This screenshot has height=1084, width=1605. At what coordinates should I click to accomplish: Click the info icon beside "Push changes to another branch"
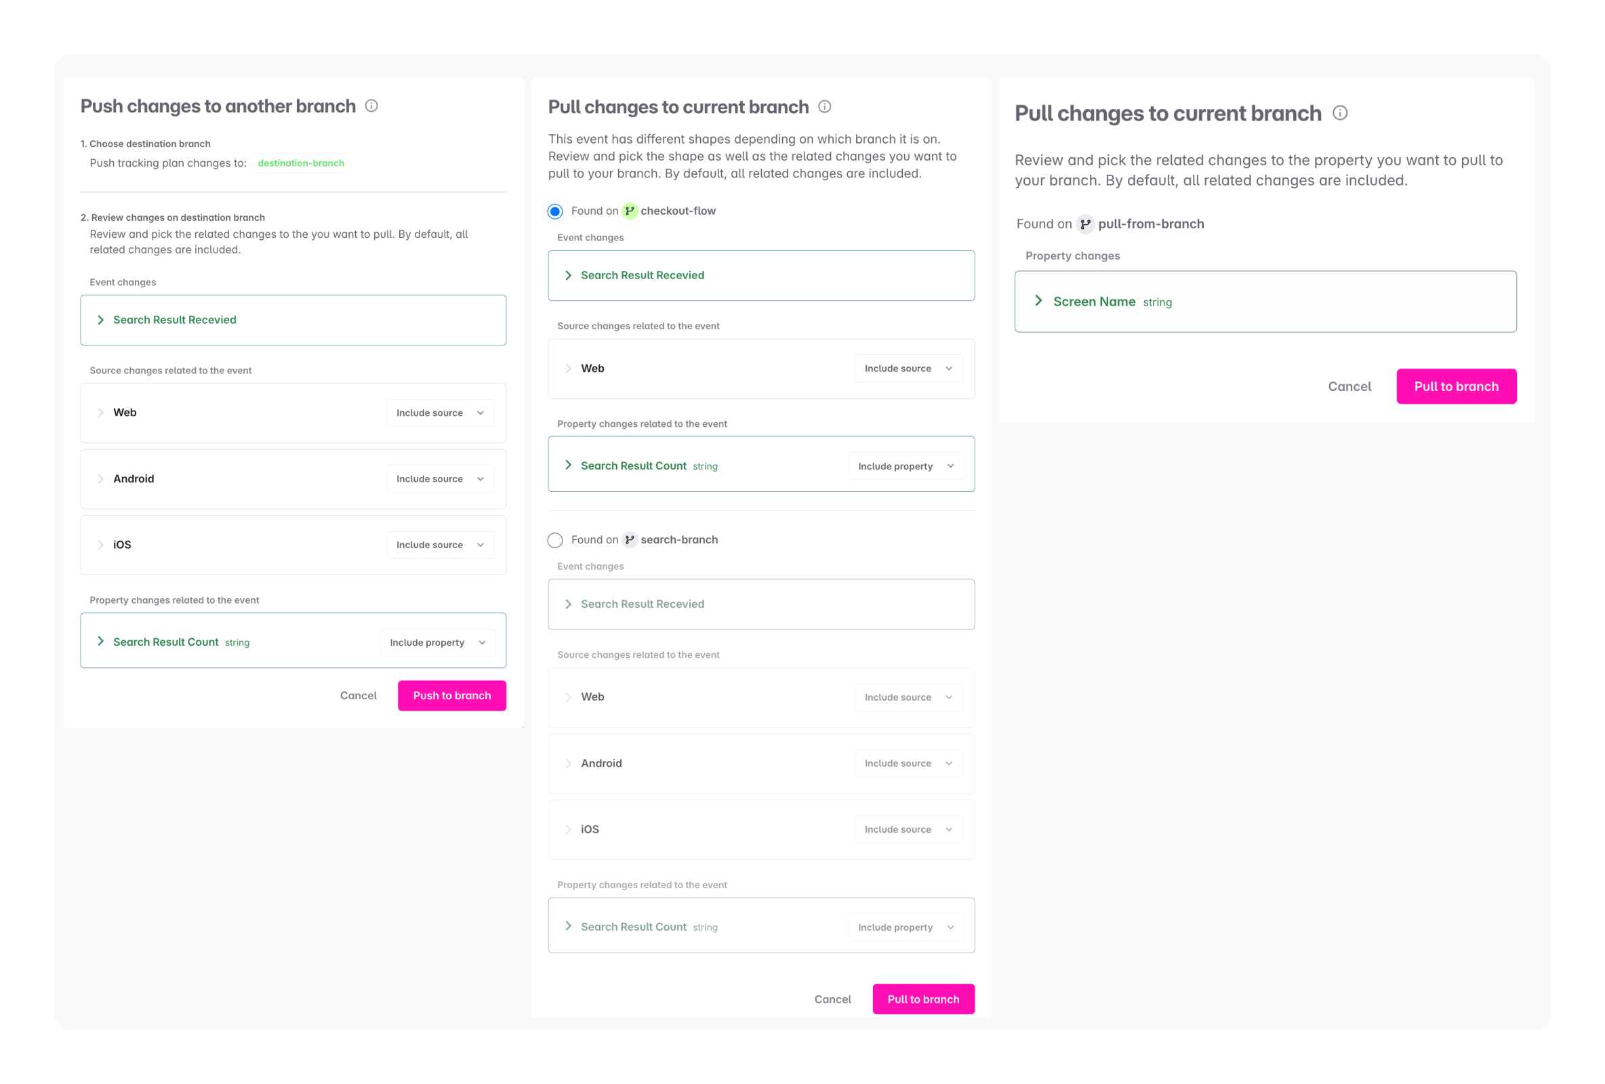[x=372, y=106]
